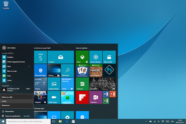This screenshot has height=124, width=186.
Task: Open the Cartes maps app
Action: pyautogui.click(x=17, y=80)
